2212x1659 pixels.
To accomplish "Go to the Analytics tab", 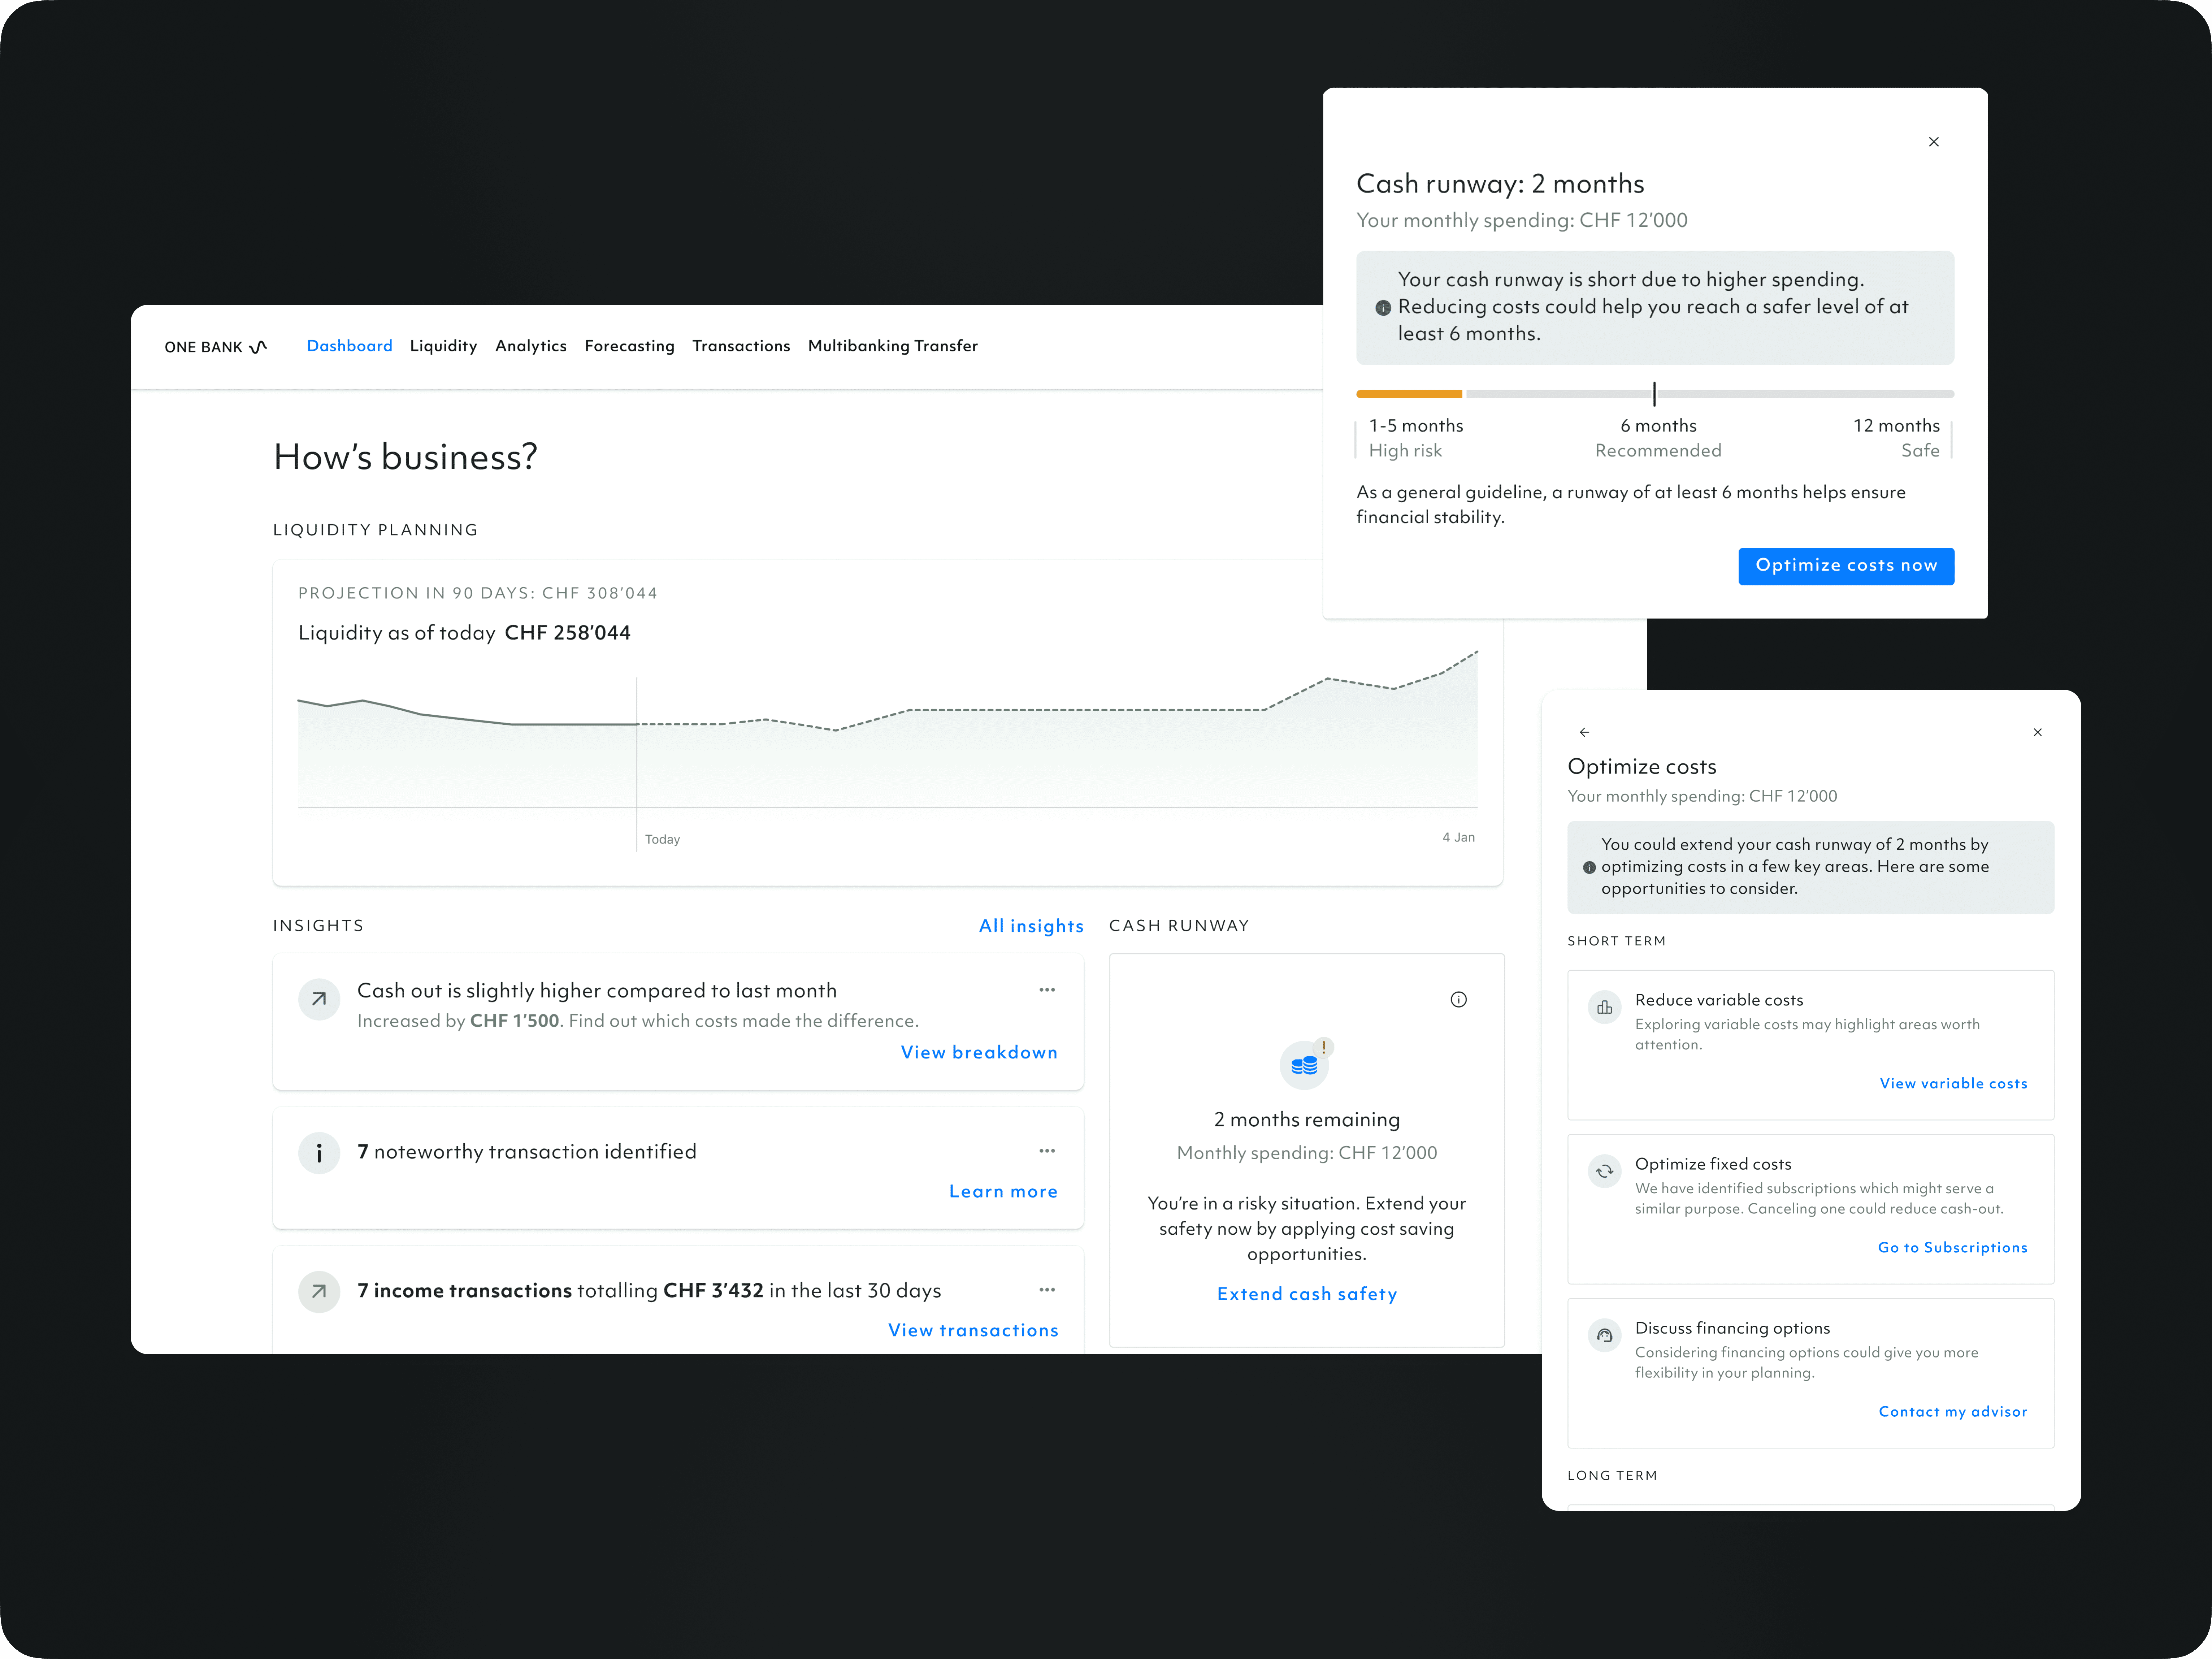I will click(531, 346).
